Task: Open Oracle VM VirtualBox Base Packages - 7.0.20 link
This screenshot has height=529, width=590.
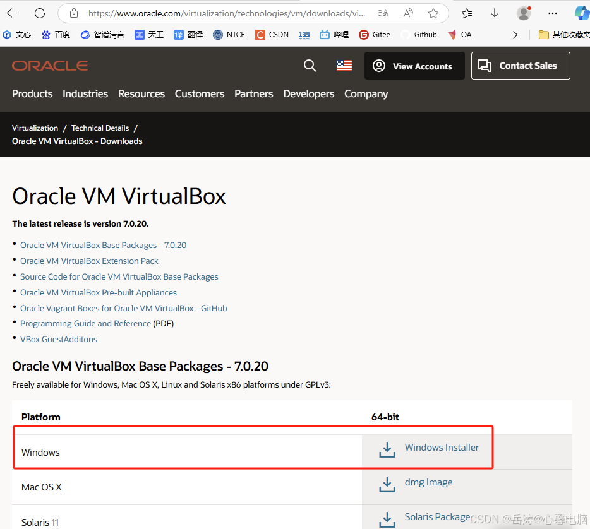Action: [103, 245]
